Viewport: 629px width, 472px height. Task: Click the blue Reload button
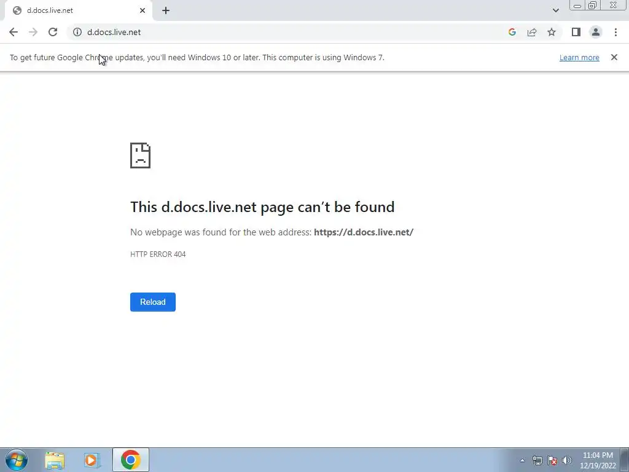coord(153,302)
